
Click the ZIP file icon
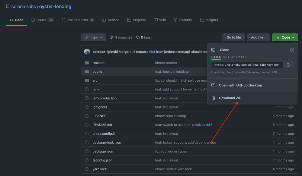214,98
